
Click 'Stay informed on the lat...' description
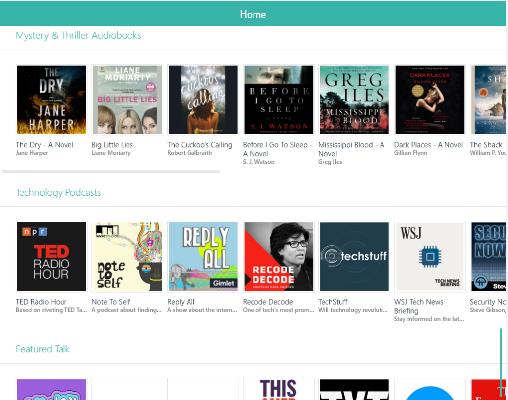[x=429, y=319]
